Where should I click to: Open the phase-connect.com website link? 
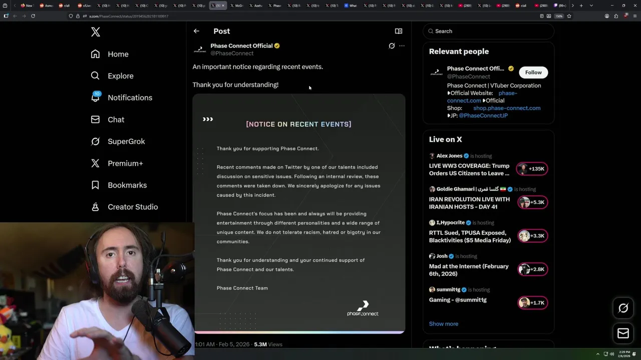[x=482, y=96]
